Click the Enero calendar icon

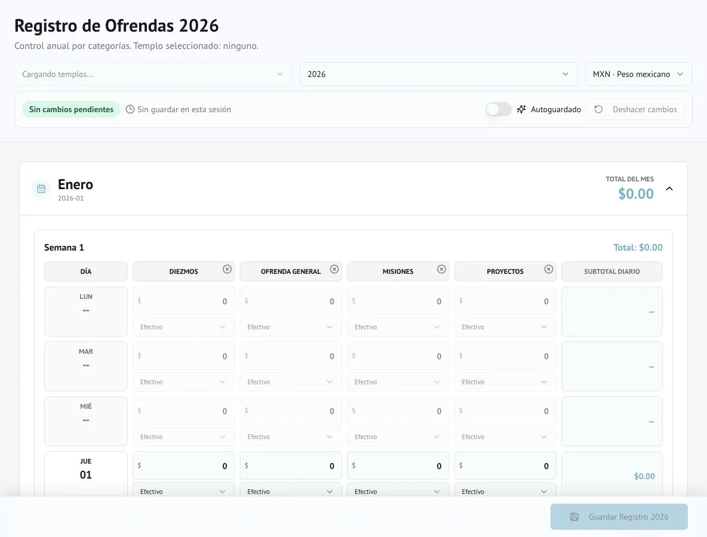(41, 189)
